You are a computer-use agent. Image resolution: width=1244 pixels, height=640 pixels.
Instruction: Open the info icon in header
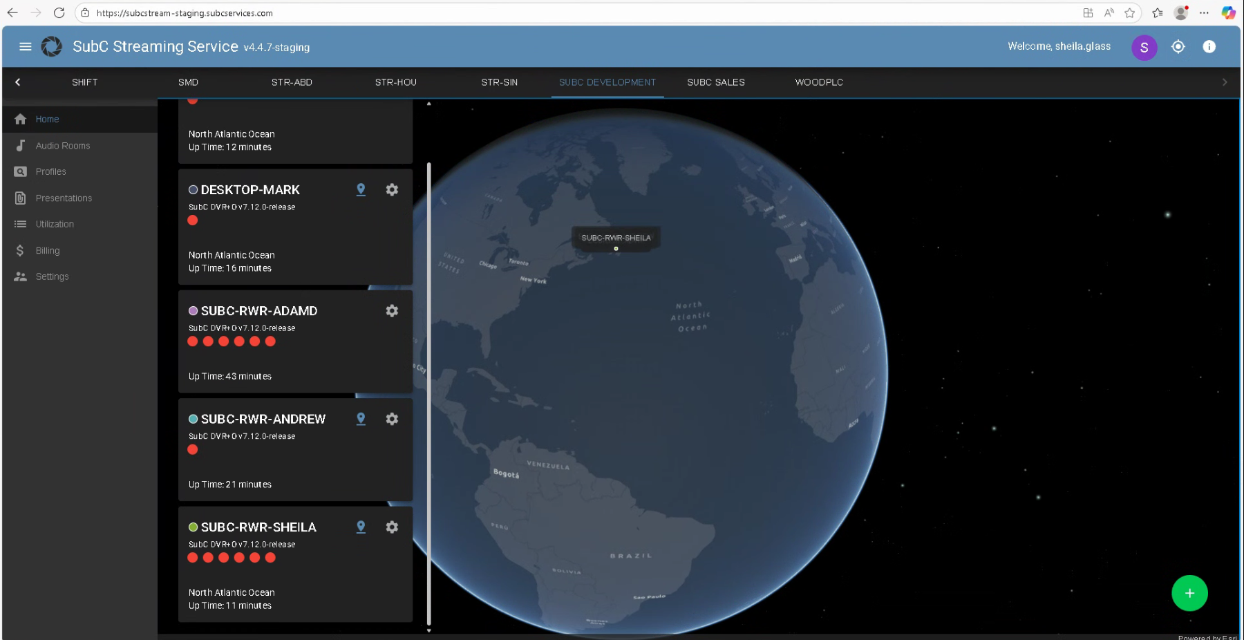point(1209,46)
